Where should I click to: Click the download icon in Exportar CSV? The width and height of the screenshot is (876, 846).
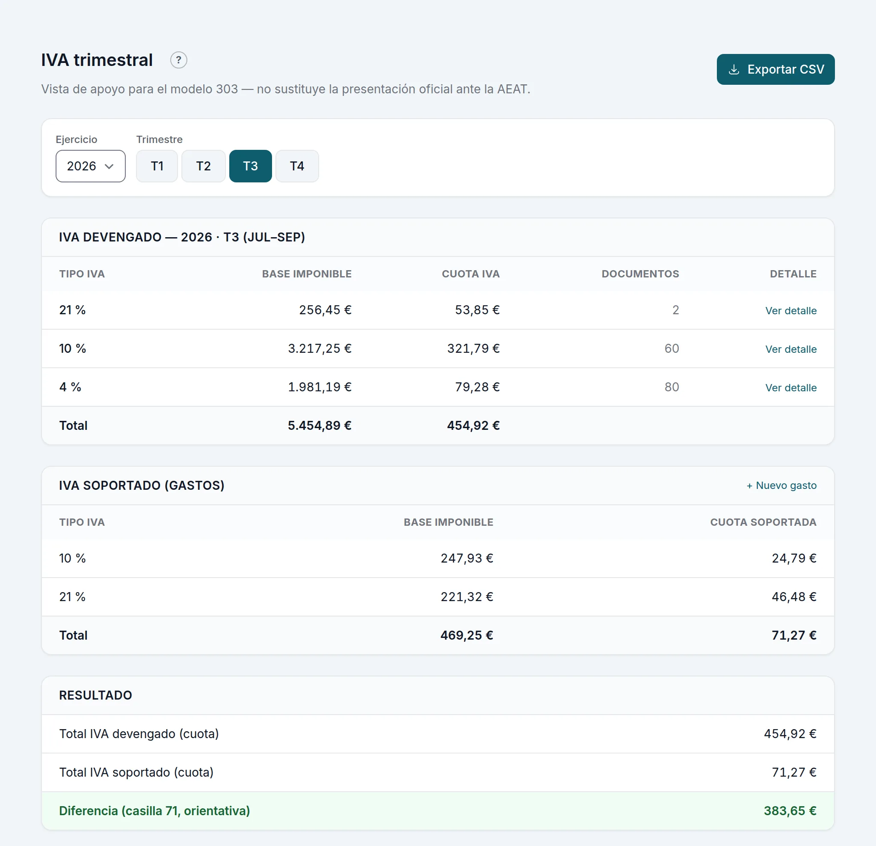734,69
